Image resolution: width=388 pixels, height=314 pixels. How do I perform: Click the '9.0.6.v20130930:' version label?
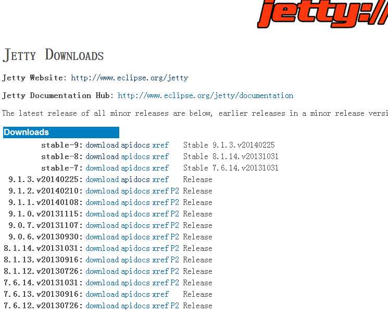coord(45,237)
